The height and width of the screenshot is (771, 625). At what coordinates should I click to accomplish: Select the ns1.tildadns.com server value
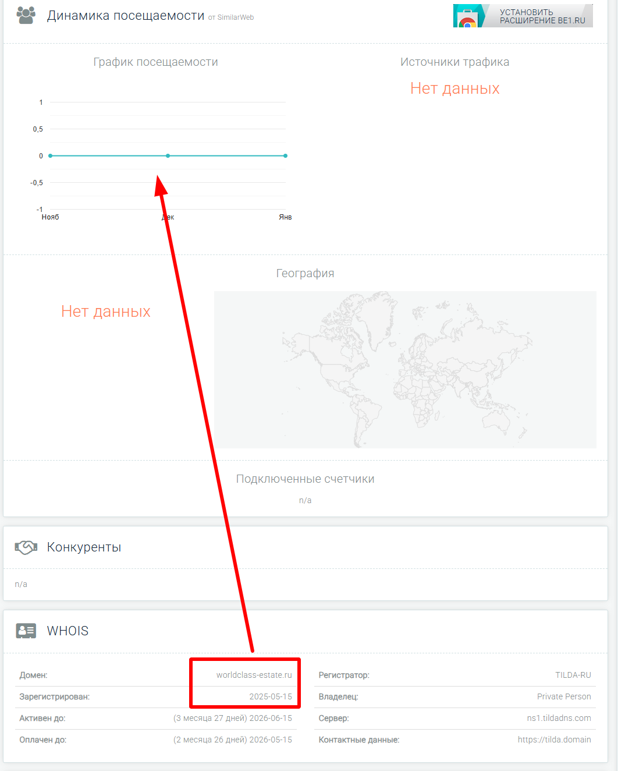click(x=559, y=718)
